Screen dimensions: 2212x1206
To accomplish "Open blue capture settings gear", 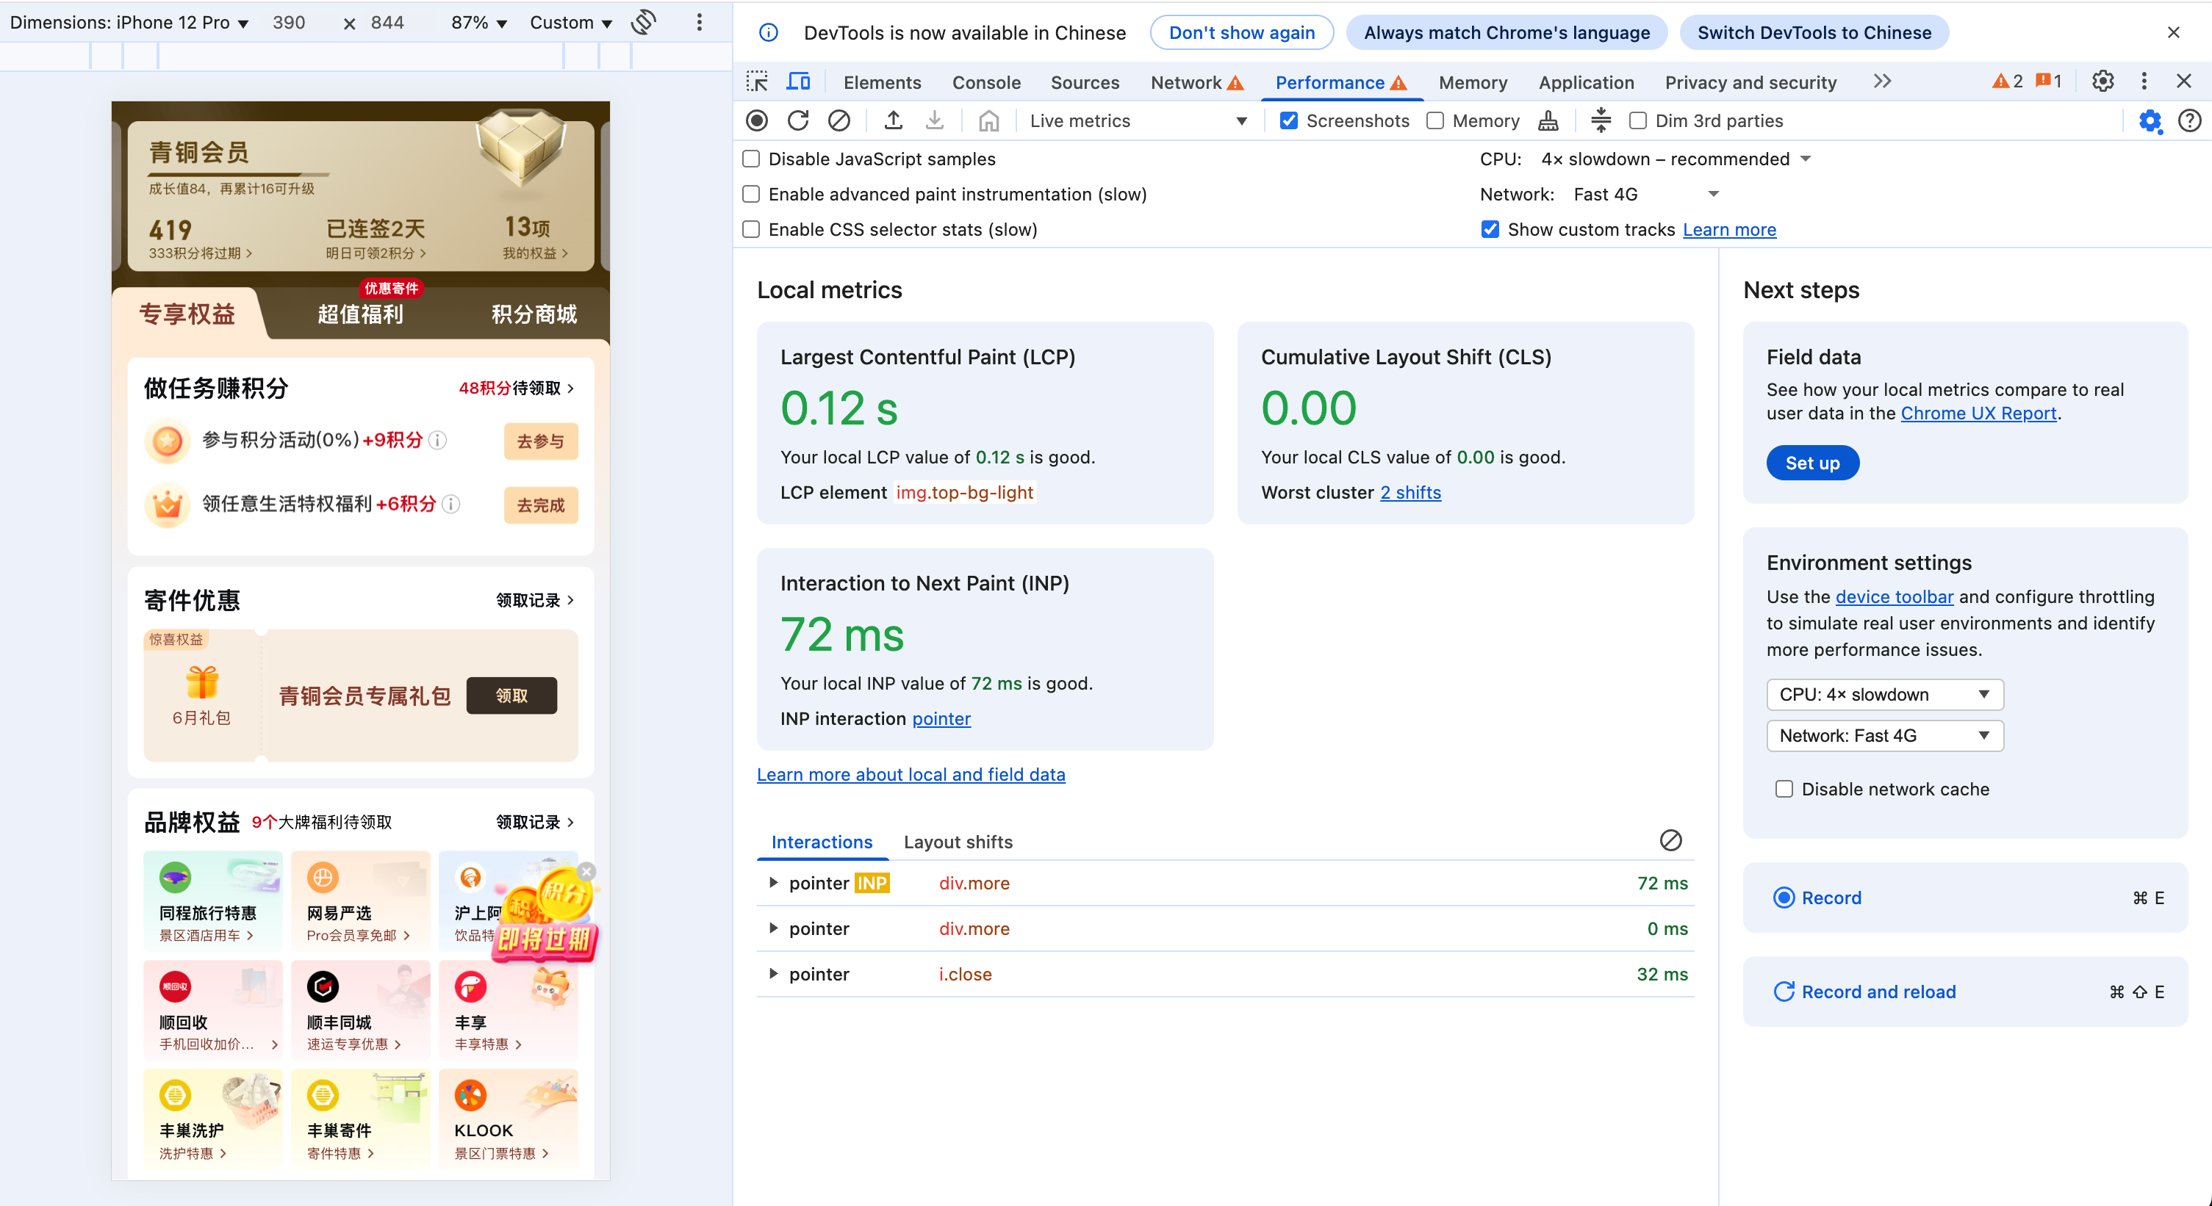I will pos(2150,121).
